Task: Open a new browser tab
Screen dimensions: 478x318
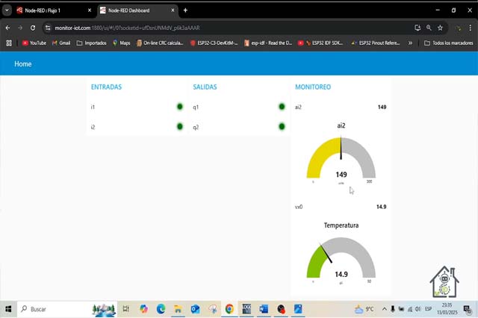Action: (x=185, y=10)
